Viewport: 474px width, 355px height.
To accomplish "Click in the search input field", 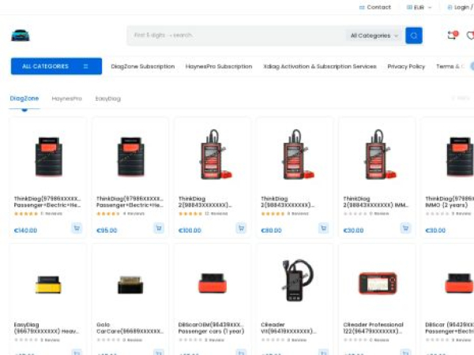I will point(237,35).
